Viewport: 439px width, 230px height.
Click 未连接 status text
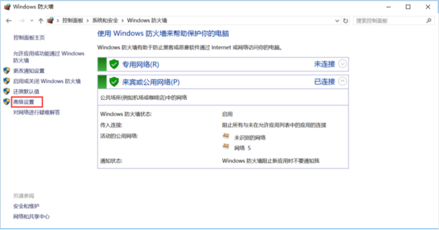click(x=324, y=64)
